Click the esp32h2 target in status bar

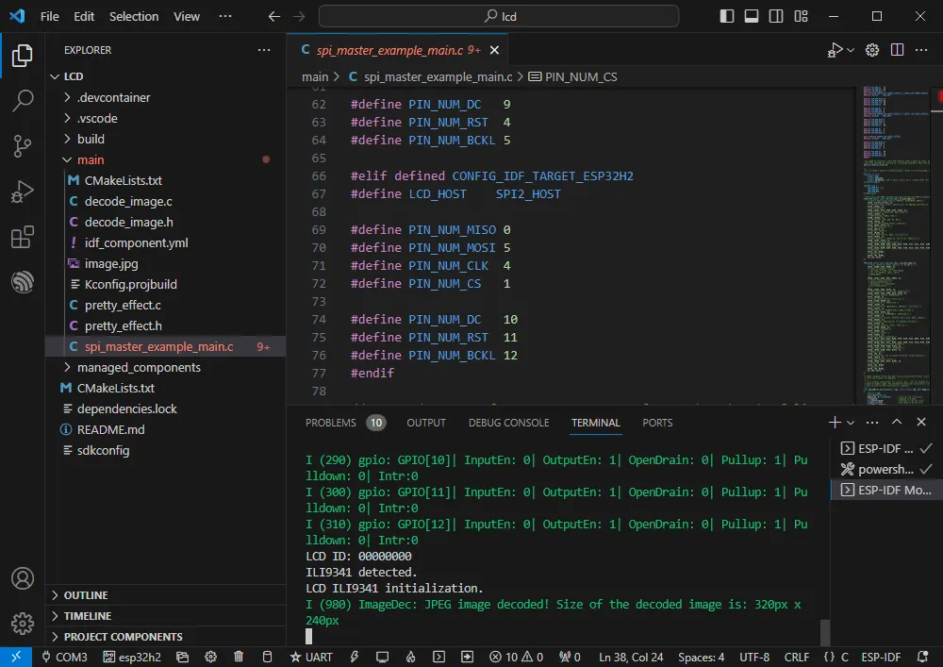tap(134, 657)
